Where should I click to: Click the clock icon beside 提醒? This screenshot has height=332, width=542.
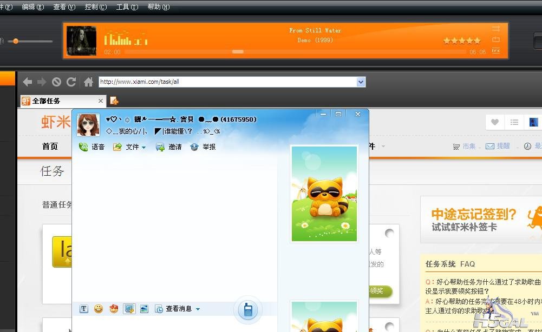tap(527, 147)
